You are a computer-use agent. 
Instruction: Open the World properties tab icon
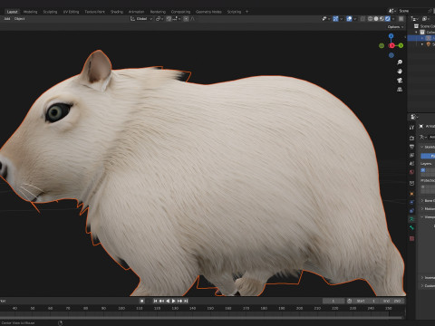[x=411, y=172]
